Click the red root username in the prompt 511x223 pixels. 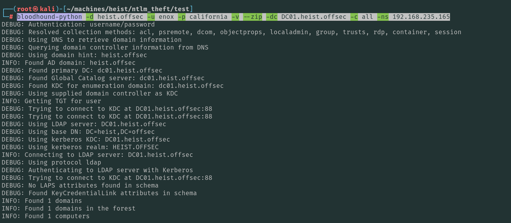point(25,9)
